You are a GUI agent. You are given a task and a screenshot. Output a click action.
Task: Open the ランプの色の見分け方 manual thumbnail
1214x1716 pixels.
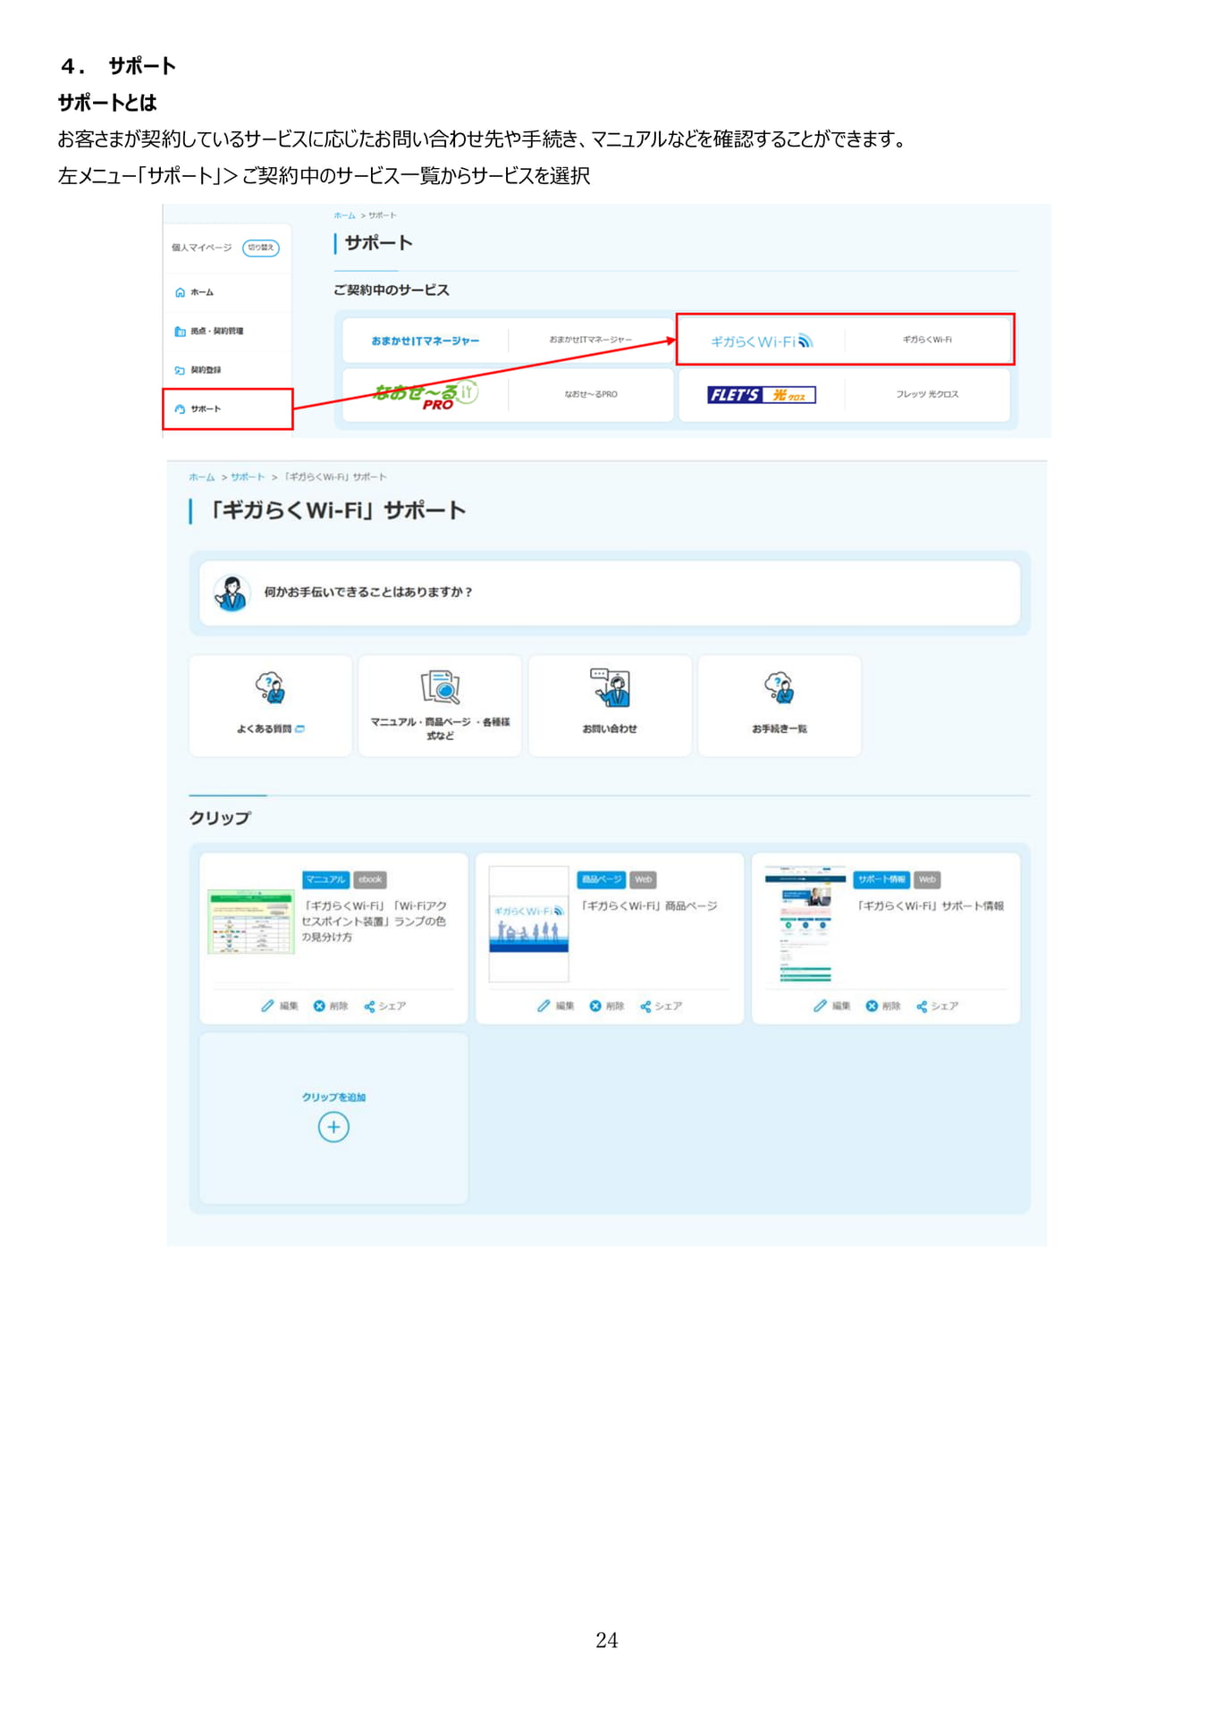point(251,922)
